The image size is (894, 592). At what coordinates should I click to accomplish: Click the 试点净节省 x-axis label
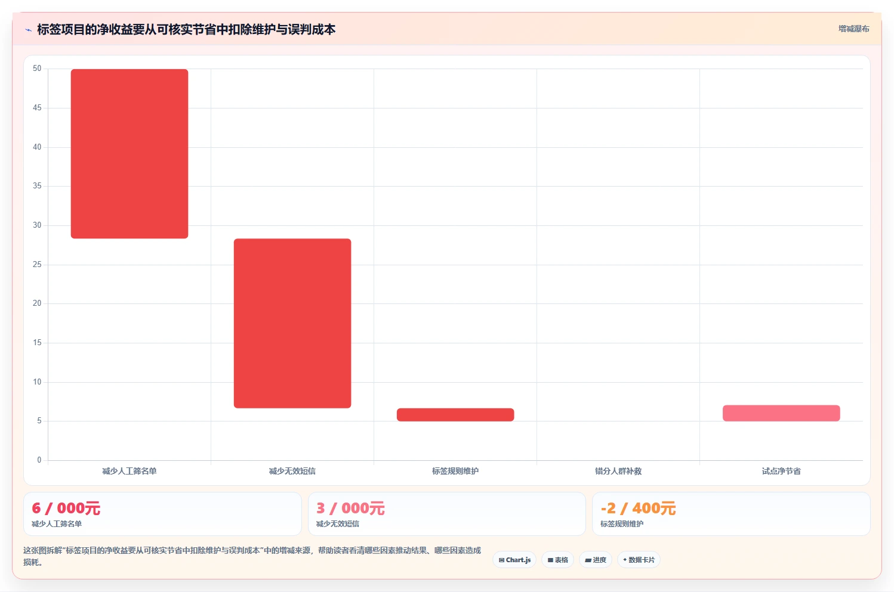(781, 471)
